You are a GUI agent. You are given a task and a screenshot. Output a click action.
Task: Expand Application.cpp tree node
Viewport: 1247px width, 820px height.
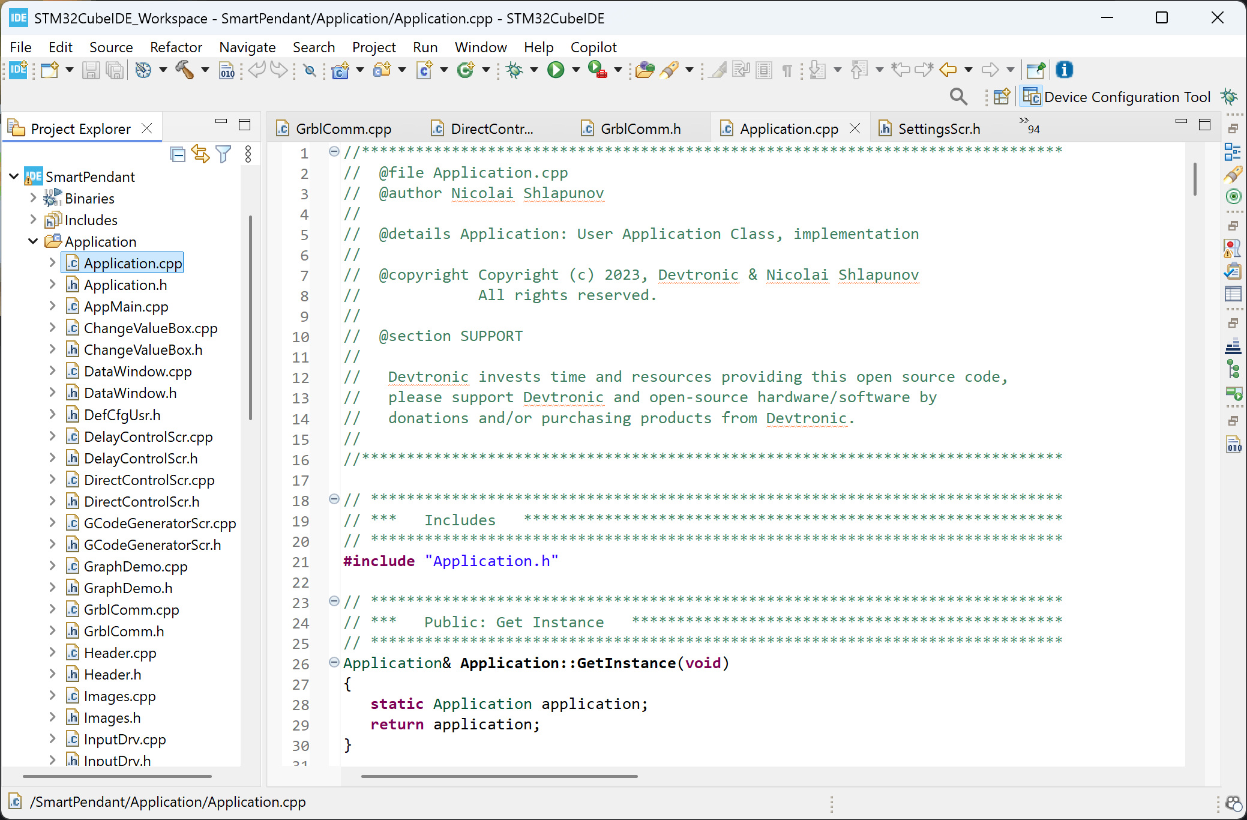[52, 262]
